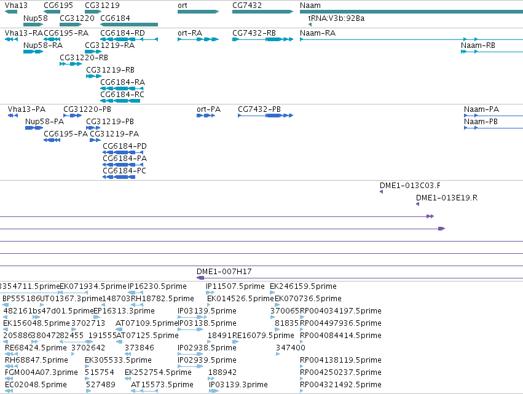Select EST IP11507.5prime
The height and width of the screenshot is (394, 523).
(235, 286)
